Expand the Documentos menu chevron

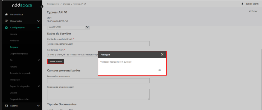click(x=39, y=21)
